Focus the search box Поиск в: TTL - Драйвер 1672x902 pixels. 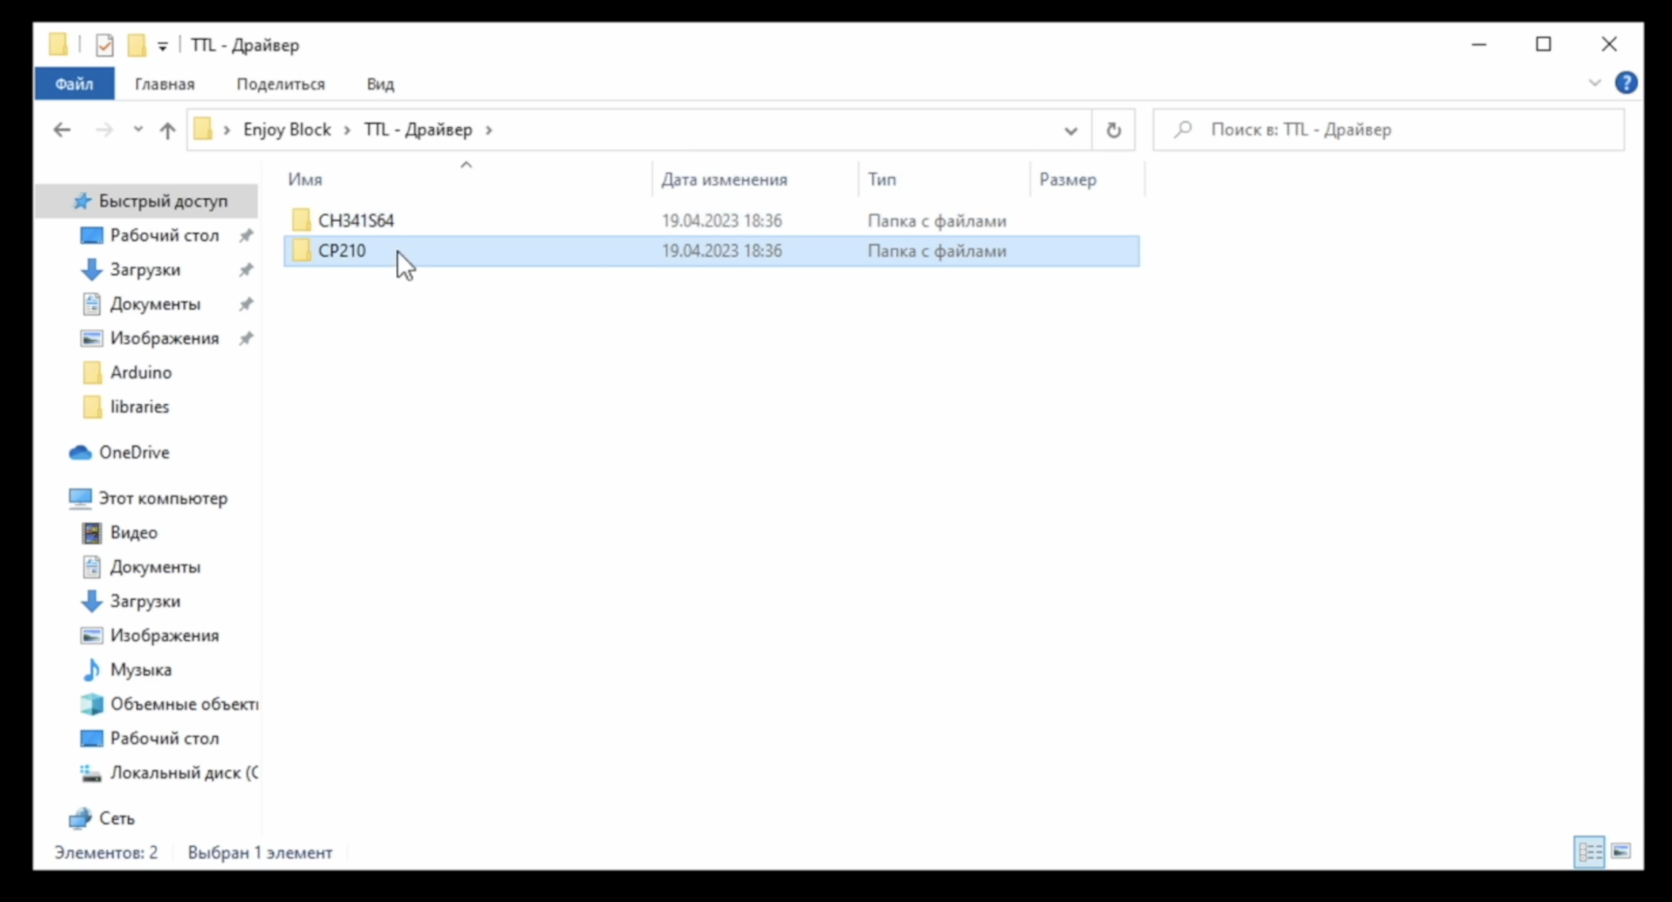pos(1389,130)
